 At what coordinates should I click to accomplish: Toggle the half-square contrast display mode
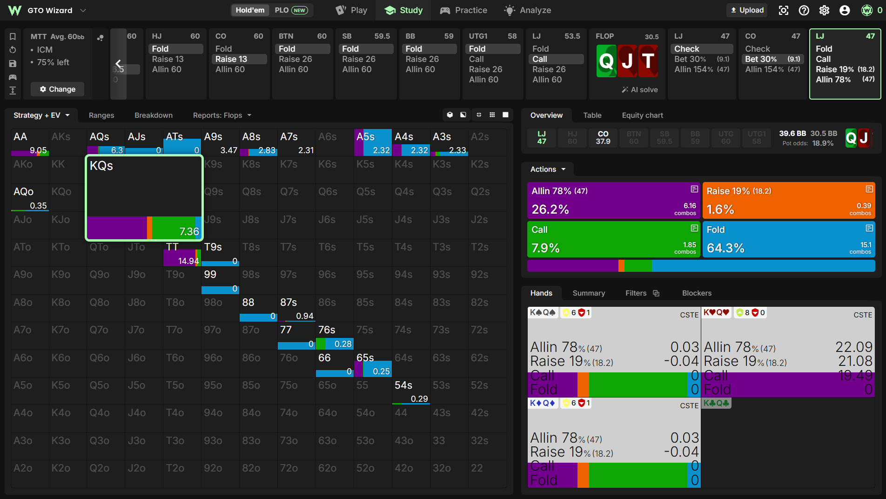pos(463,115)
